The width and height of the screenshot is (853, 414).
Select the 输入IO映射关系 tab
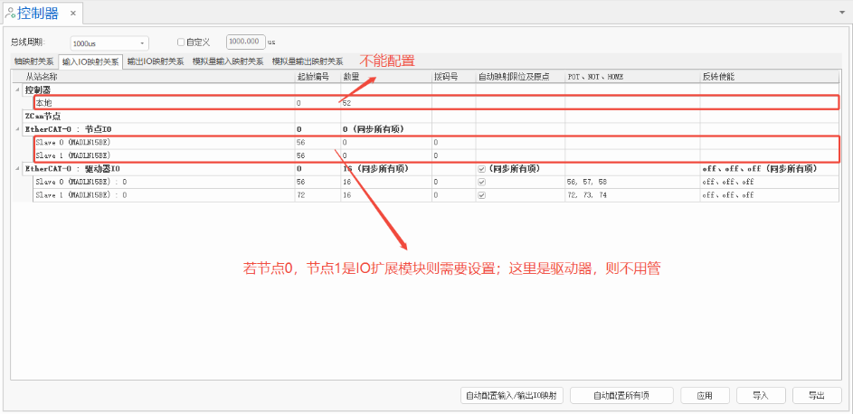click(90, 61)
